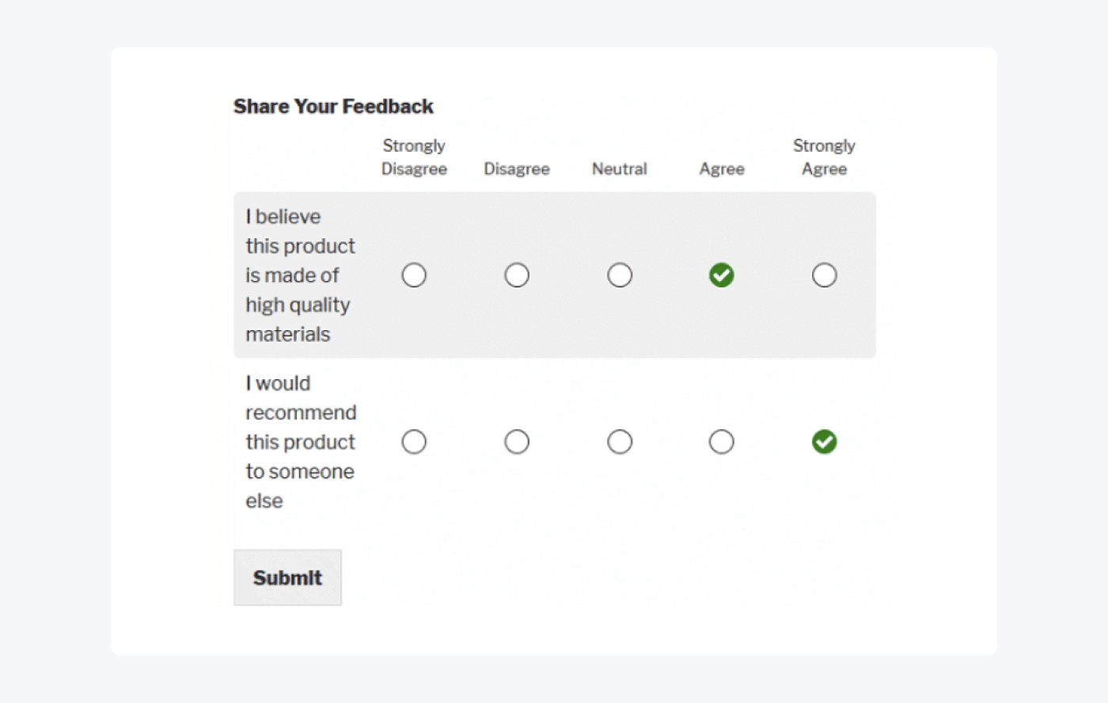The image size is (1108, 703).
Task: Click the green Strongly Agree checkmark
Action: pos(824,442)
